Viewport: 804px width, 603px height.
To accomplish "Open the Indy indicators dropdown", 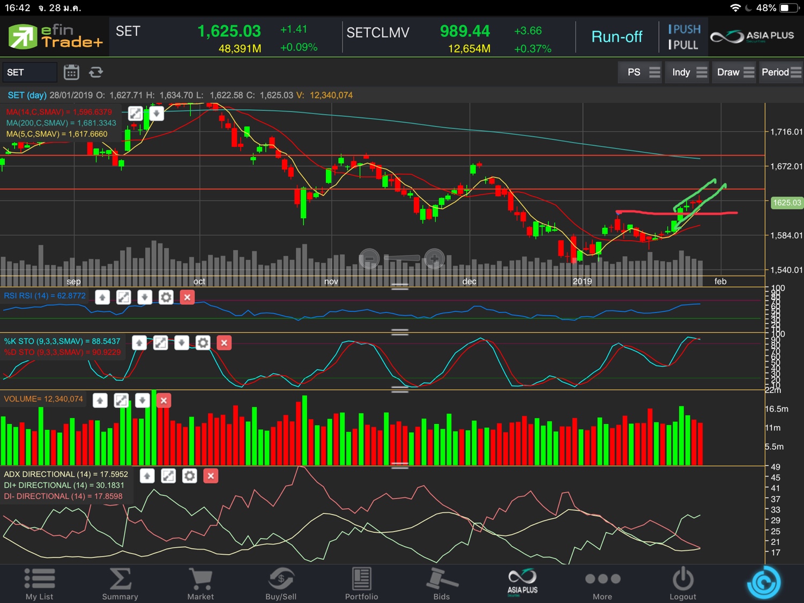I will pos(689,72).
